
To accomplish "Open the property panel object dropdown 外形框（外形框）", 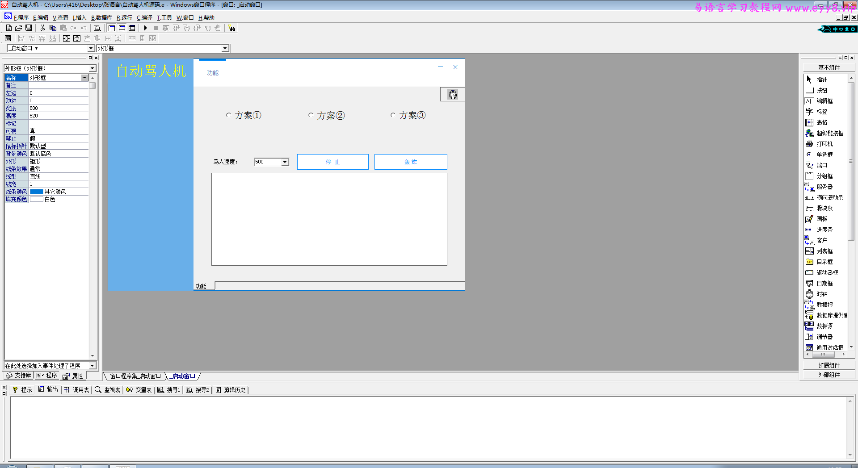I will pos(93,68).
